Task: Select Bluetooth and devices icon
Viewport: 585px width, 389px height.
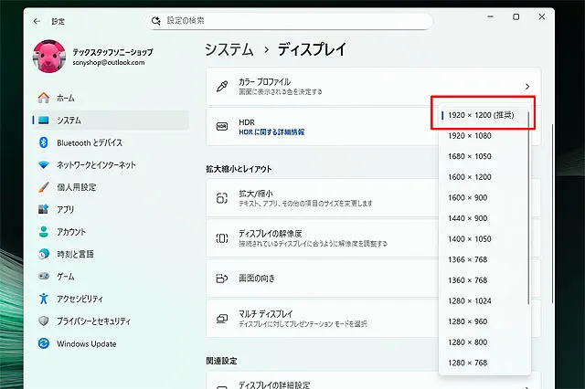Action: click(43, 142)
